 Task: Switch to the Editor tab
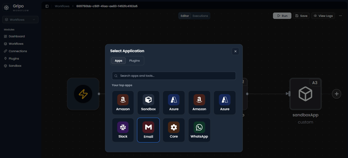pos(185,16)
